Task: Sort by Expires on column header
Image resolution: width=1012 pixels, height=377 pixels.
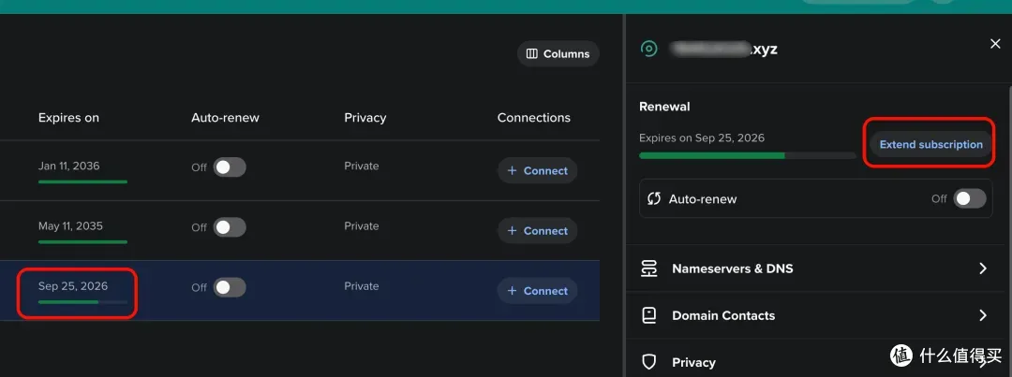Action: pos(68,118)
